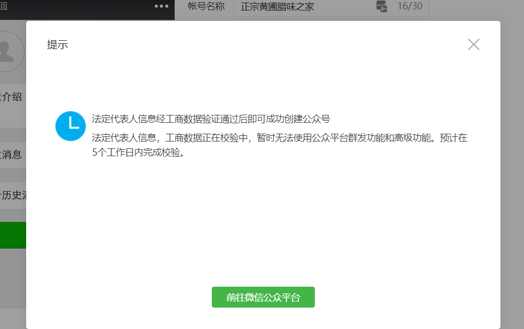Click the small icon inside the account name field
The width and height of the screenshot is (524, 329).
pyautogui.click(x=382, y=7)
